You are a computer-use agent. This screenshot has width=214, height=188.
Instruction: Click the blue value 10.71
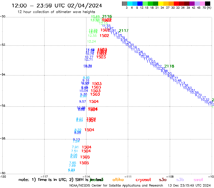(88, 60)
